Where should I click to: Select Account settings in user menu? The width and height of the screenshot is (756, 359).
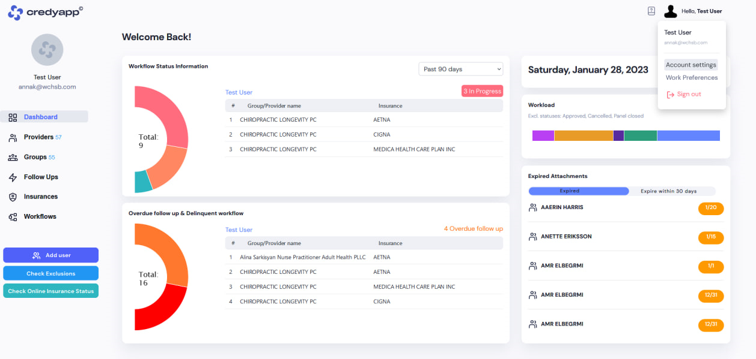(x=691, y=65)
